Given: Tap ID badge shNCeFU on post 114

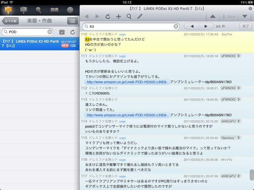Looking at the screenshot, I should [x=230, y=122].
